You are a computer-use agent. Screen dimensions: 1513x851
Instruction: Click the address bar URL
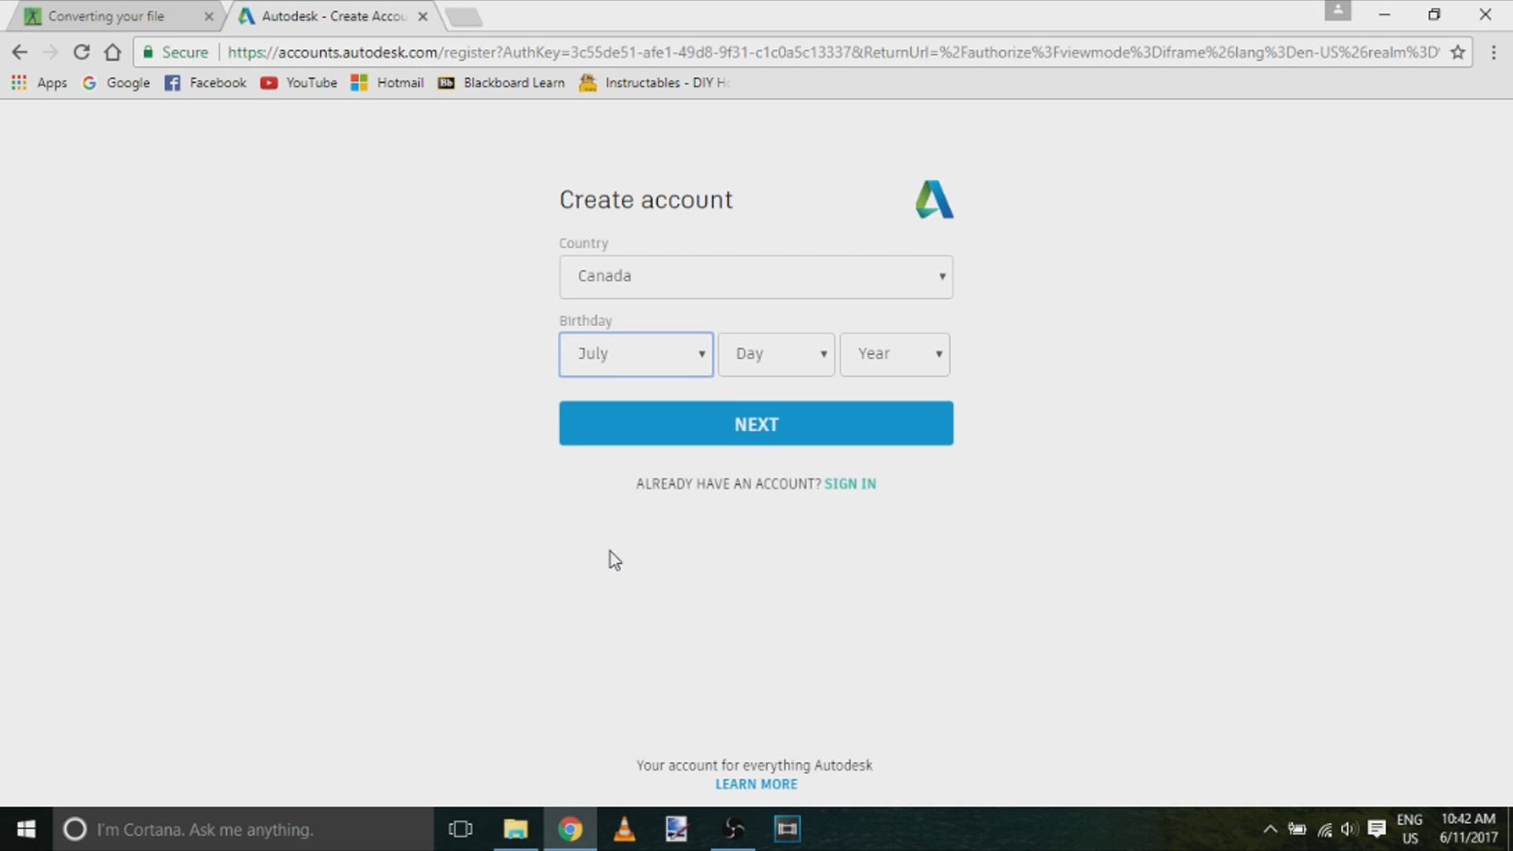pyautogui.click(x=788, y=52)
